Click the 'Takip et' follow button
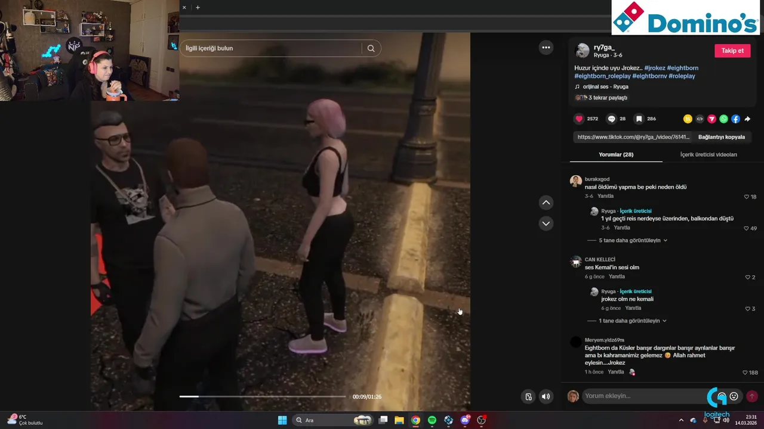 [x=732, y=51]
